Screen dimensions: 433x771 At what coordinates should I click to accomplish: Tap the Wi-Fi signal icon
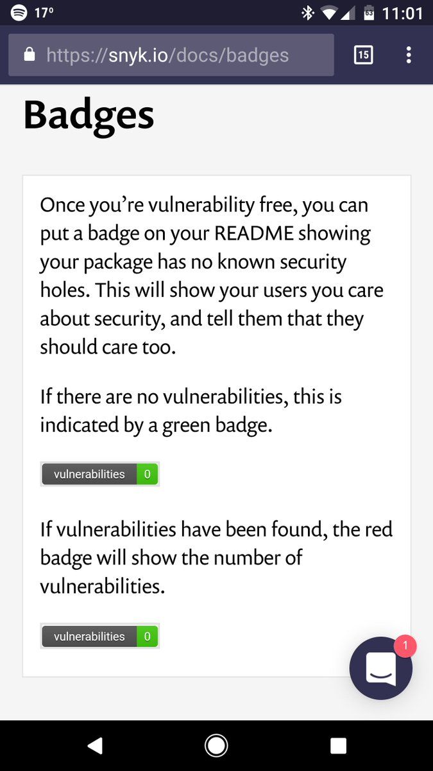tap(330, 12)
